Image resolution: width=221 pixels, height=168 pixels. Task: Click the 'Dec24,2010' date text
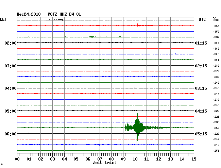[29, 14]
